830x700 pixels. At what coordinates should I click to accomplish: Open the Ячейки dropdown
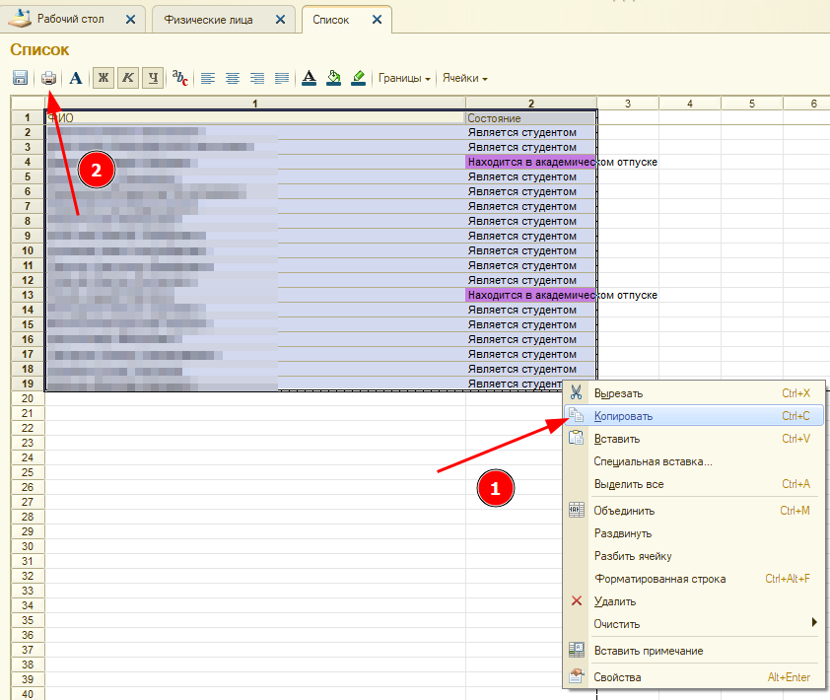point(464,78)
